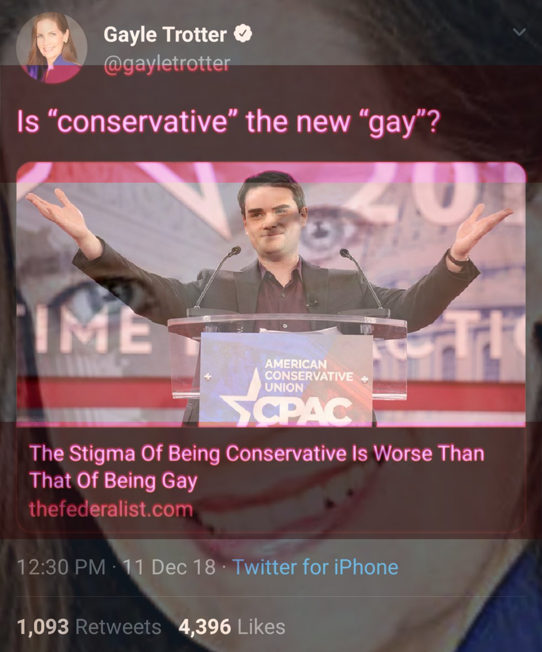View the 1,093 Retweets list
The width and height of the screenshot is (542, 652).
(89, 627)
